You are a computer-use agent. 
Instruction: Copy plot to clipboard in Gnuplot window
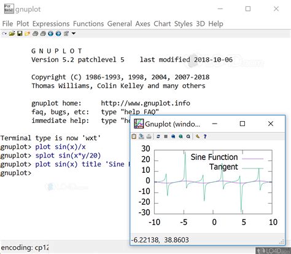pyautogui.click(x=134, y=137)
